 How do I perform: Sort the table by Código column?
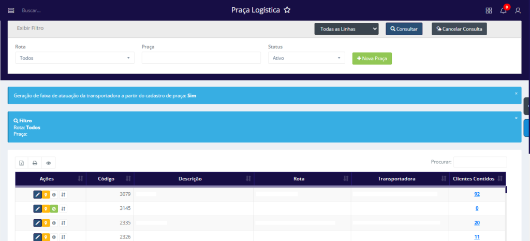click(110, 179)
